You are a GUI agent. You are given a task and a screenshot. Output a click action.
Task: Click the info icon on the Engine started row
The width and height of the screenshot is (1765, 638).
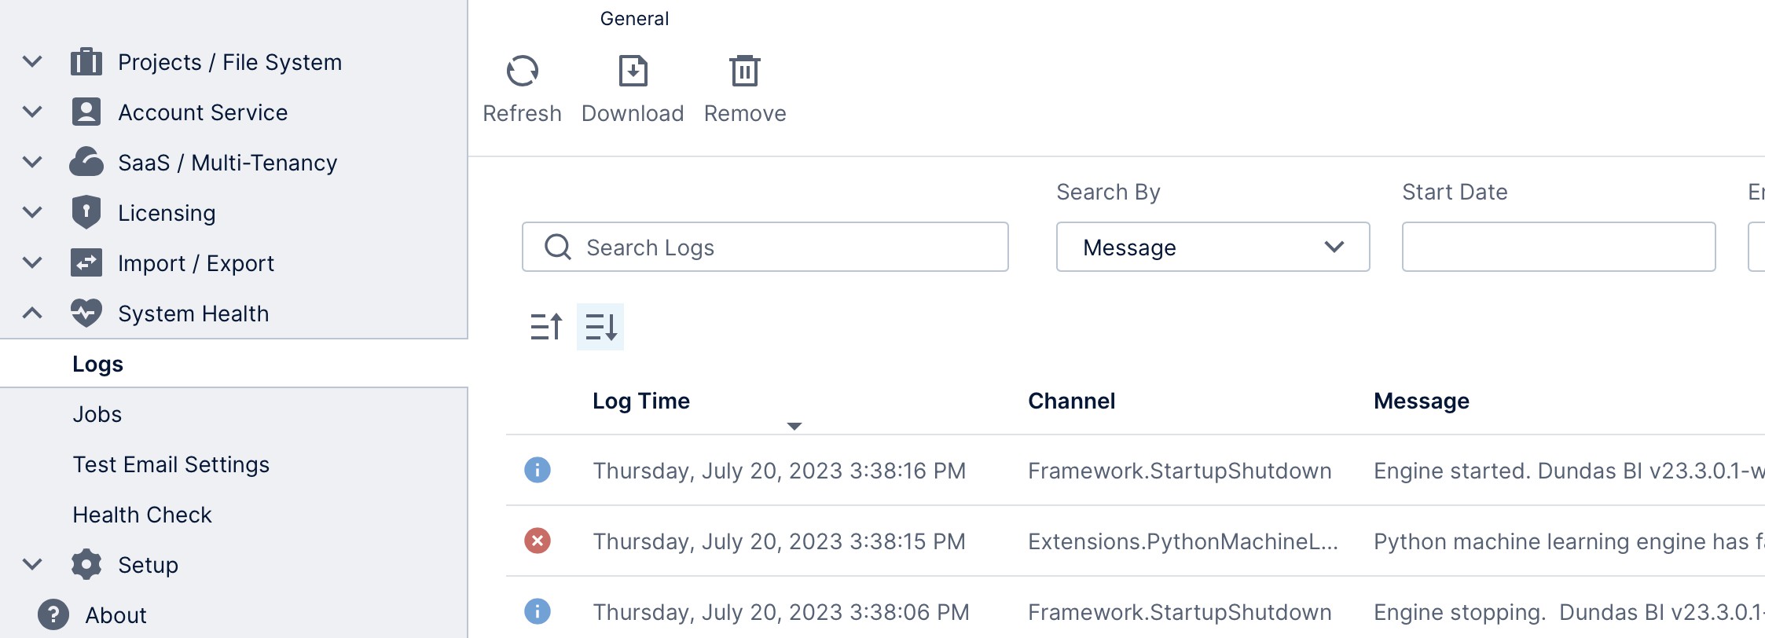coord(538,470)
